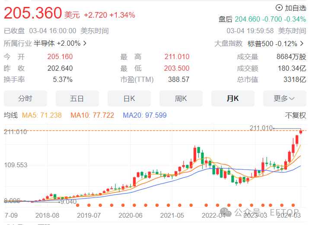Switch to the 周K chart view

click(181, 99)
